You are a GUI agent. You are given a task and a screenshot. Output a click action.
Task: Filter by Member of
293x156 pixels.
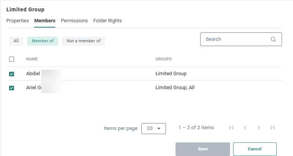42,41
